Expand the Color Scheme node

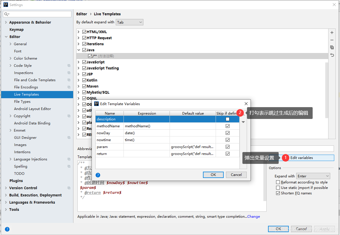[10, 58]
